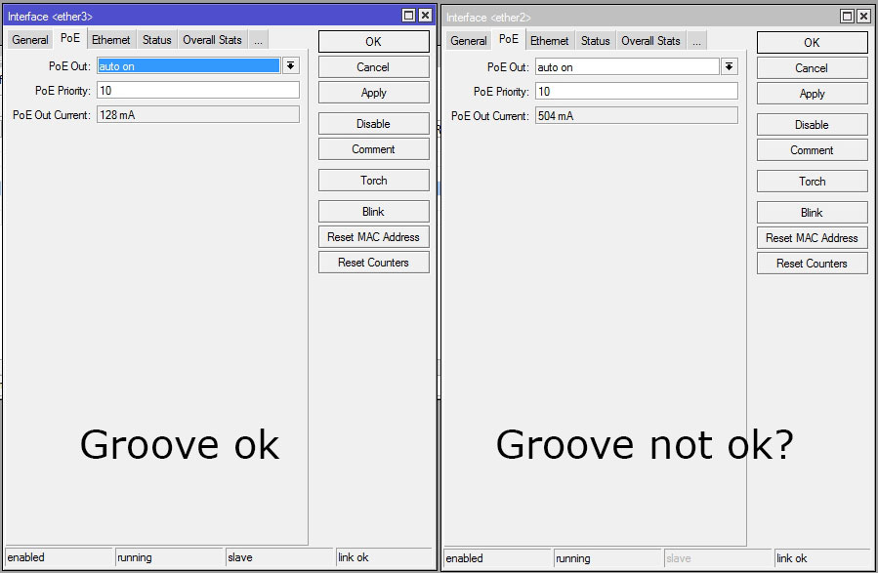Confirm with OK on ether2 window
Image resolution: width=878 pixels, height=573 pixels.
pyautogui.click(x=812, y=42)
